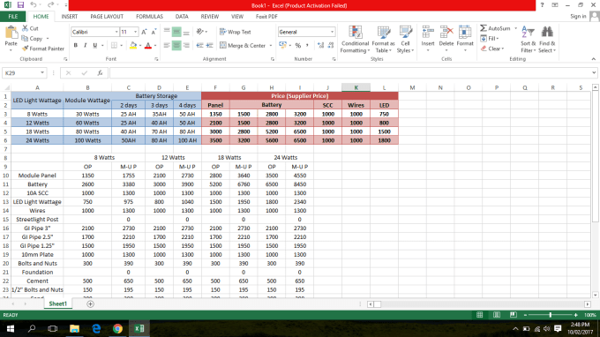Open Sort & Filter

[x=528, y=40]
